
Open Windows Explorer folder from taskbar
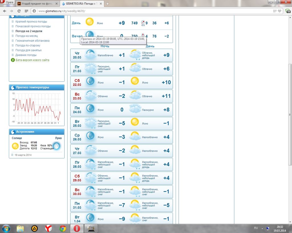pyautogui.click(x=20, y=228)
